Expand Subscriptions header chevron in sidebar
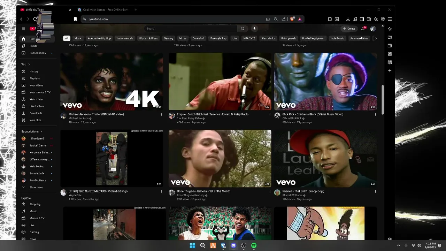This screenshot has width=446, height=251. [x=41, y=131]
